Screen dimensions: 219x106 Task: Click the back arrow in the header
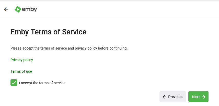[x=6, y=9]
